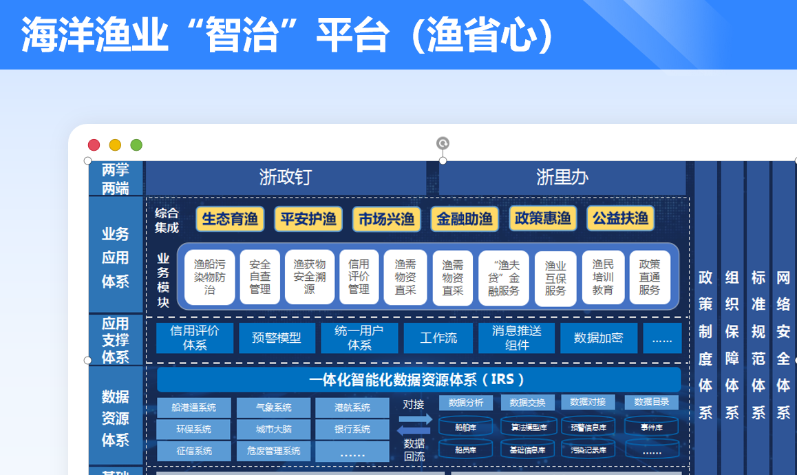Viewport: 797px width, 475px height.
Task: Select the 城市大脑 box
Action: tap(273, 430)
